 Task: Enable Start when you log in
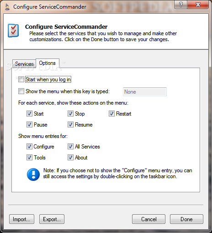coord(21,79)
